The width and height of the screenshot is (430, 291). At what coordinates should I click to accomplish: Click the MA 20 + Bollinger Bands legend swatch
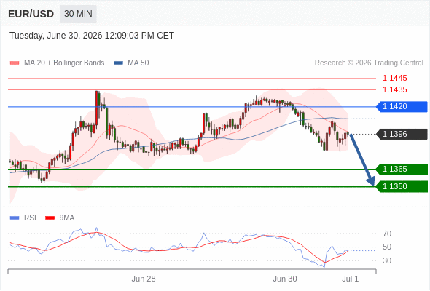(x=15, y=63)
